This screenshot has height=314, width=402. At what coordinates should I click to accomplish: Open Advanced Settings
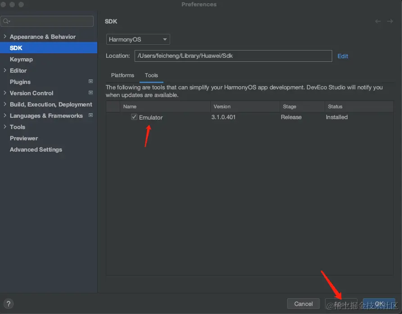[36, 149]
